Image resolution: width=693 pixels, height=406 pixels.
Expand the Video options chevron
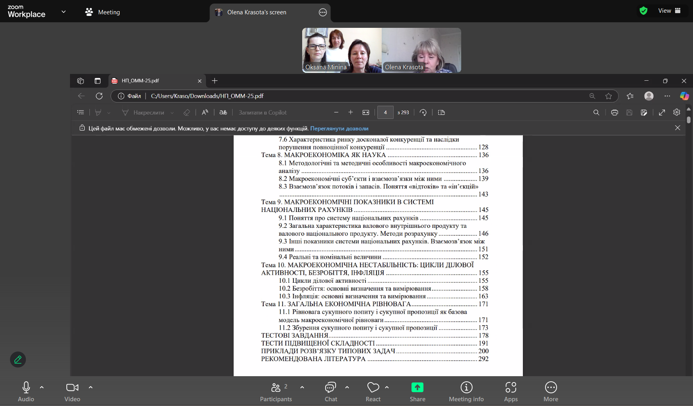point(91,387)
